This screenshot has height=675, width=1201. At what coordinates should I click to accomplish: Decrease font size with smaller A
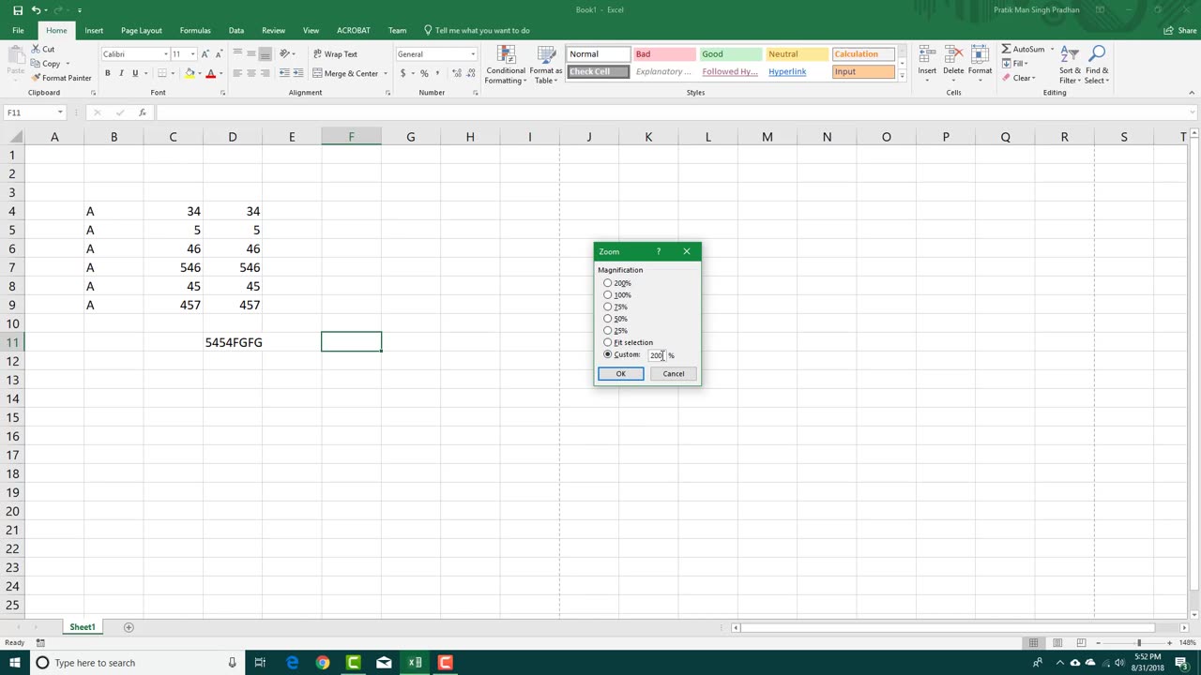219,54
